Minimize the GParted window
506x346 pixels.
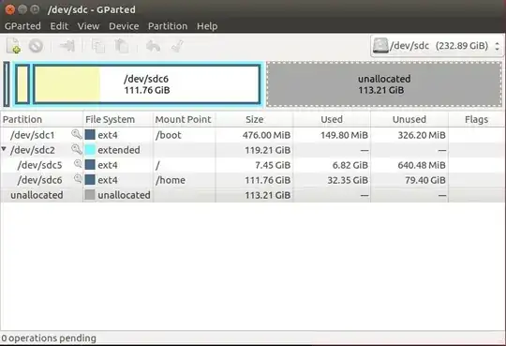pyautogui.click(x=22, y=9)
